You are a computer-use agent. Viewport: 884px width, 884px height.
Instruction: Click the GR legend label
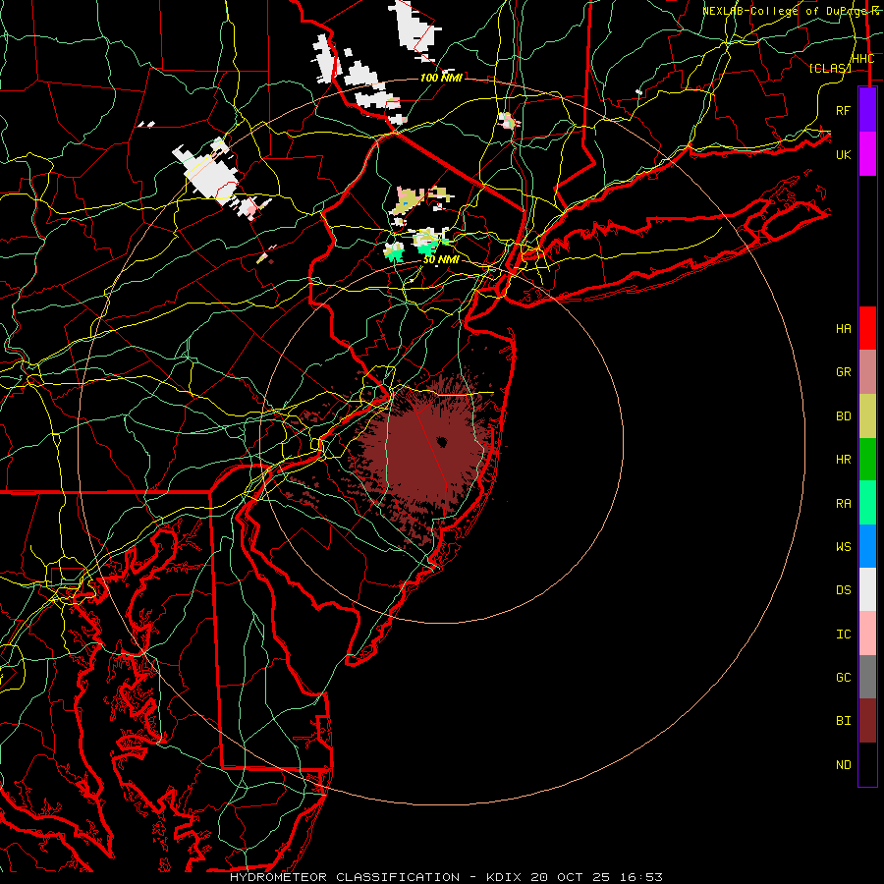843,372
